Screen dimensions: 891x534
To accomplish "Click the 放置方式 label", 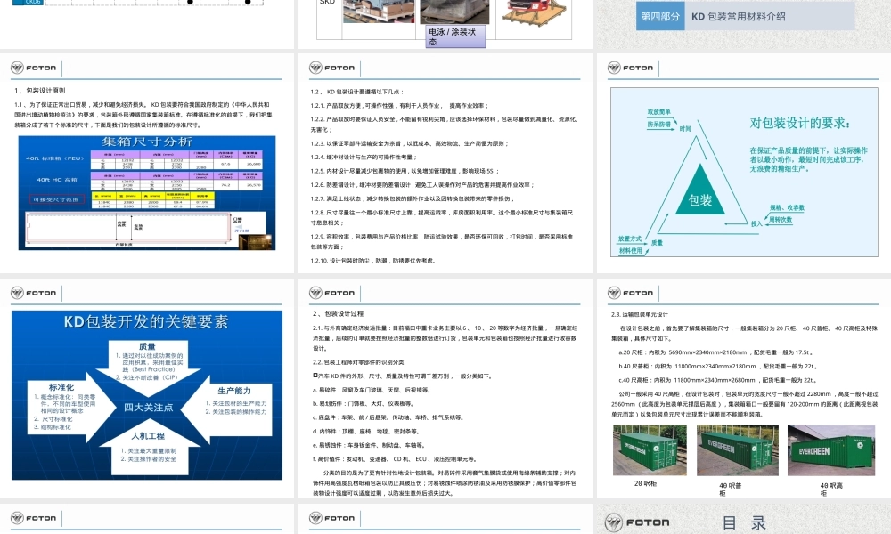I will coord(630,239).
